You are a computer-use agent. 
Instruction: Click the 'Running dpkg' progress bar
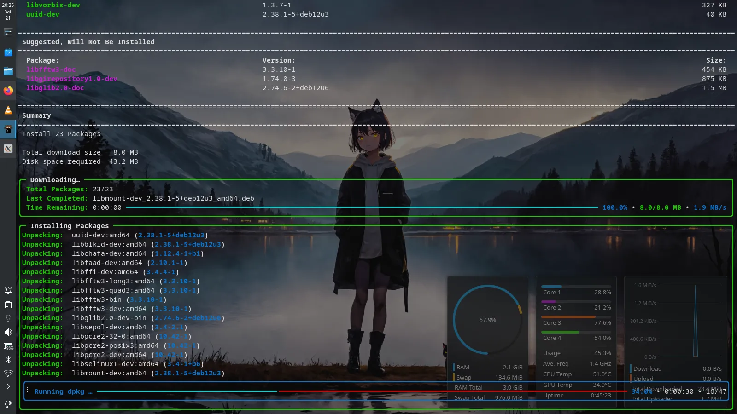(362, 391)
